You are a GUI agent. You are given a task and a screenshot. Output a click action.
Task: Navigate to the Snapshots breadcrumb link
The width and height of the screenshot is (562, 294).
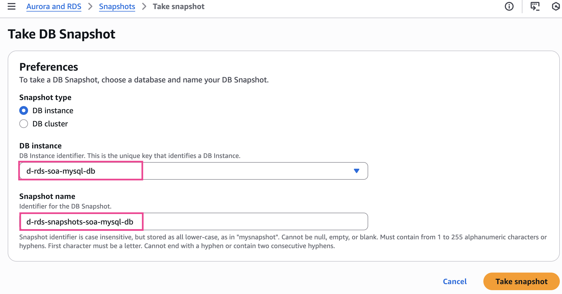coord(117,6)
